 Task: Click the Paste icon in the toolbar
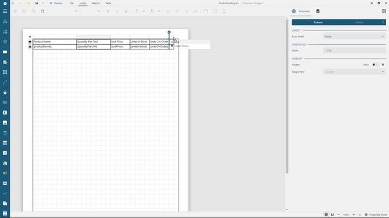click(33, 12)
